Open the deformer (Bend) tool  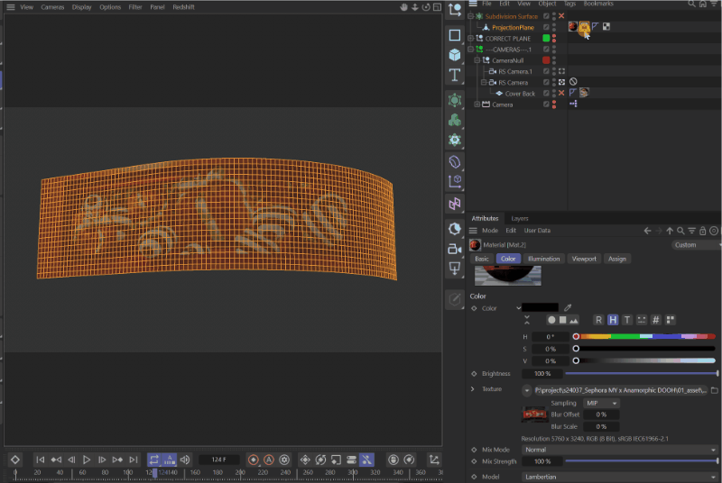point(455,162)
